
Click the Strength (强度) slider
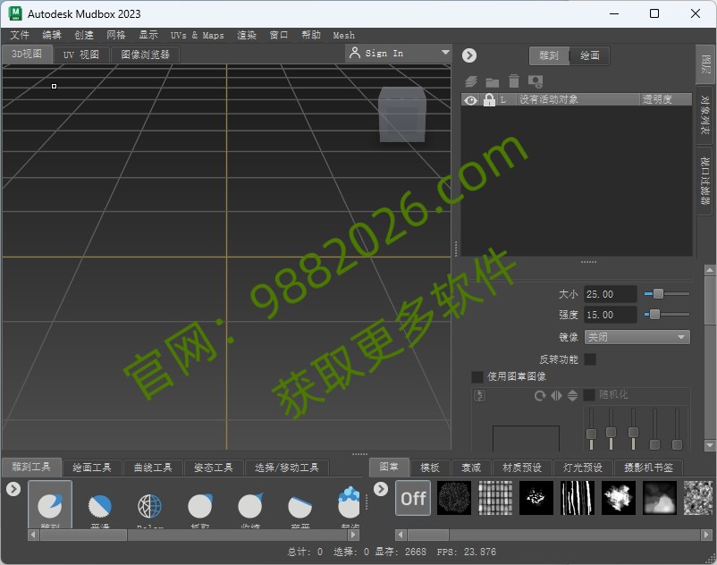667,315
